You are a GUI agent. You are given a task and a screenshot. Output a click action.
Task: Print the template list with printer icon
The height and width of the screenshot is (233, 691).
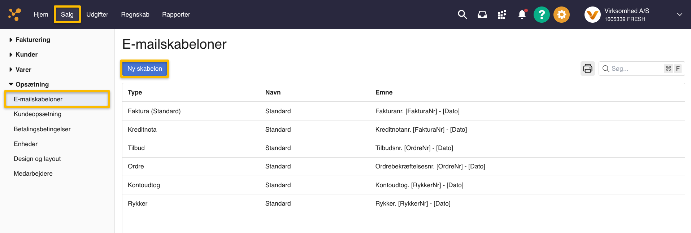tap(587, 69)
